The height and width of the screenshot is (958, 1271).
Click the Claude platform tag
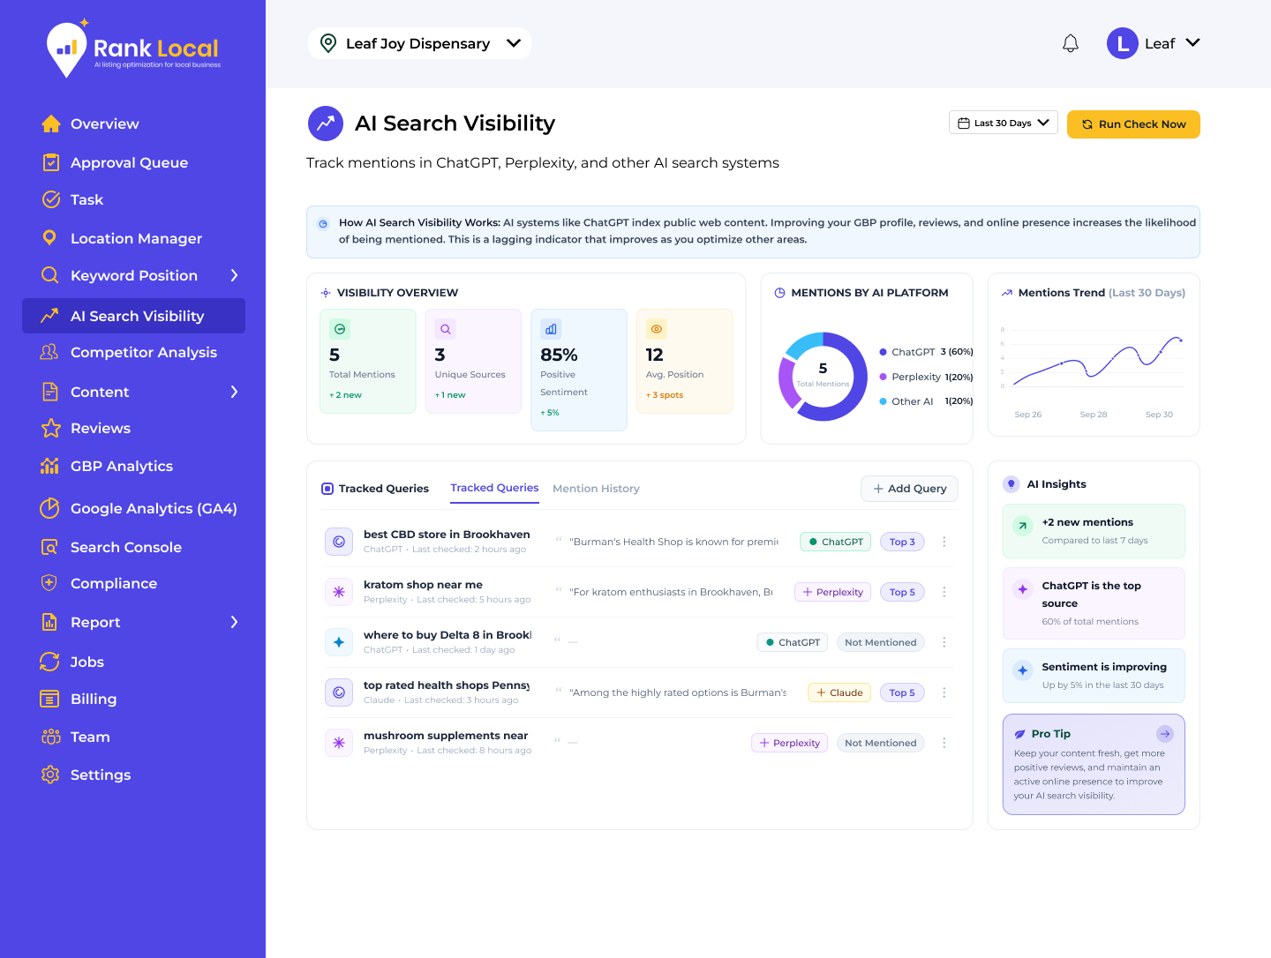pos(839,692)
